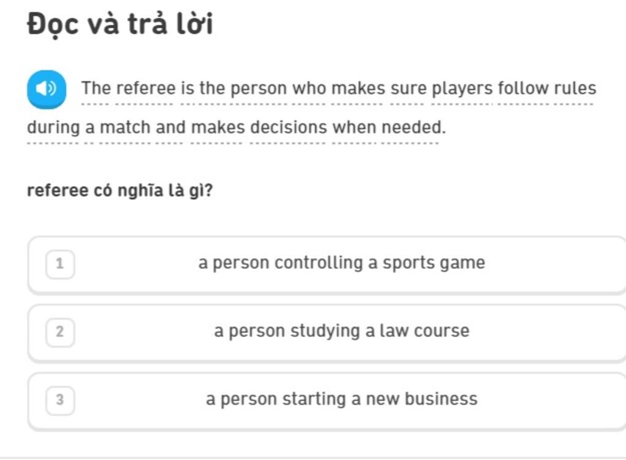Tap the underlined word "referee" in the sentence
Viewport: 626px width, 460px height.
click(146, 89)
